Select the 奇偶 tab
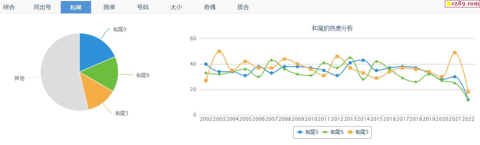Screen dimensions: 480x145 [x=209, y=7]
